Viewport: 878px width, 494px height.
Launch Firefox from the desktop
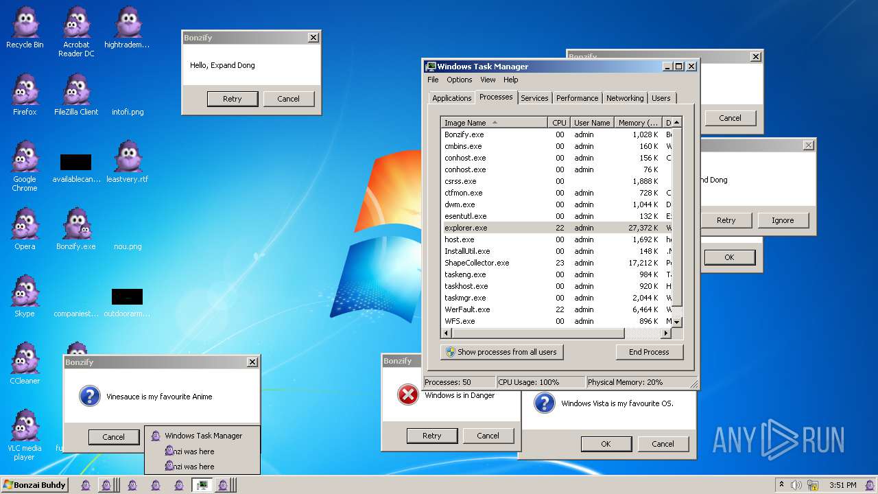pyautogui.click(x=25, y=95)
